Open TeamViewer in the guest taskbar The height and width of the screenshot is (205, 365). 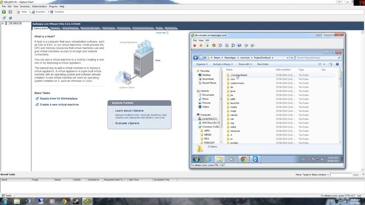tap(255, 159)
